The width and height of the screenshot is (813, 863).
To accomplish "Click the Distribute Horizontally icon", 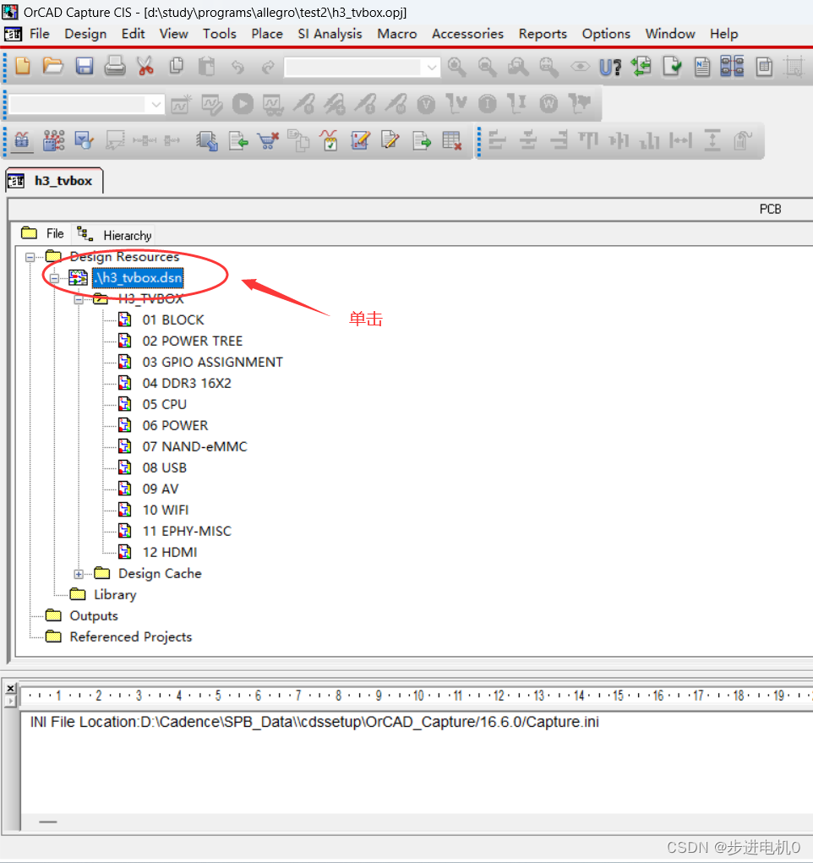I will click(681, 140).
